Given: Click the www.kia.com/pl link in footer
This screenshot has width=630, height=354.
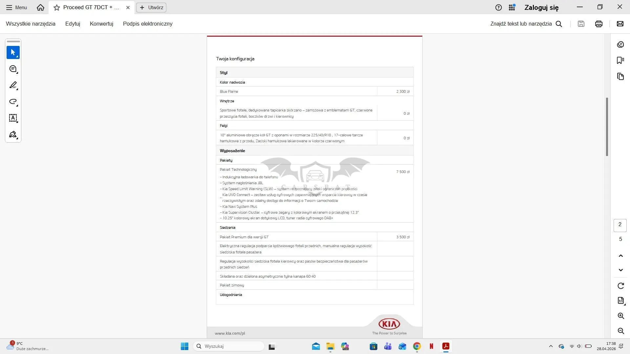Looking at the screenshot, I should tap(230, 333).
